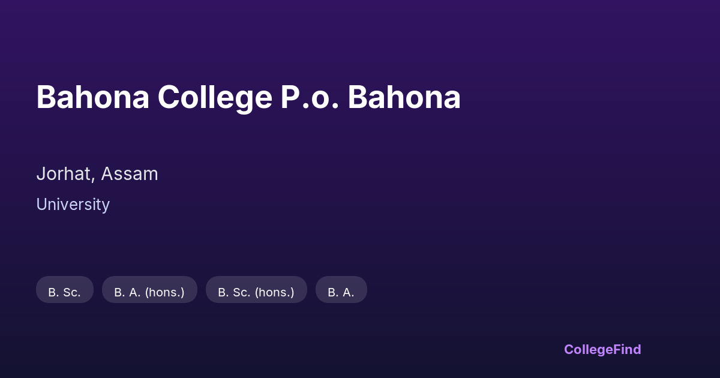Click Find in the CollegeFind logo

click(626, 349)
